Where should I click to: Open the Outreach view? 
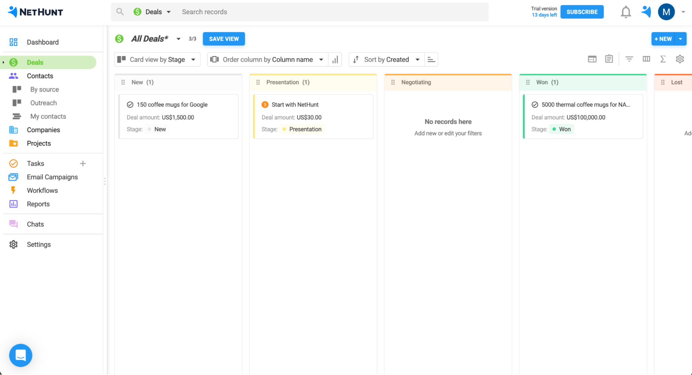[x=43, y=103]
